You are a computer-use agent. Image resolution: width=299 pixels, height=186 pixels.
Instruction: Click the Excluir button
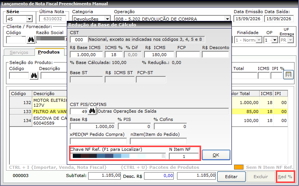[x=261, y=177]
